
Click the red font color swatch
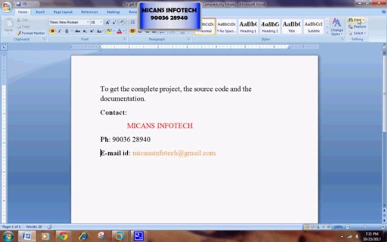click(x=119, y=31)
